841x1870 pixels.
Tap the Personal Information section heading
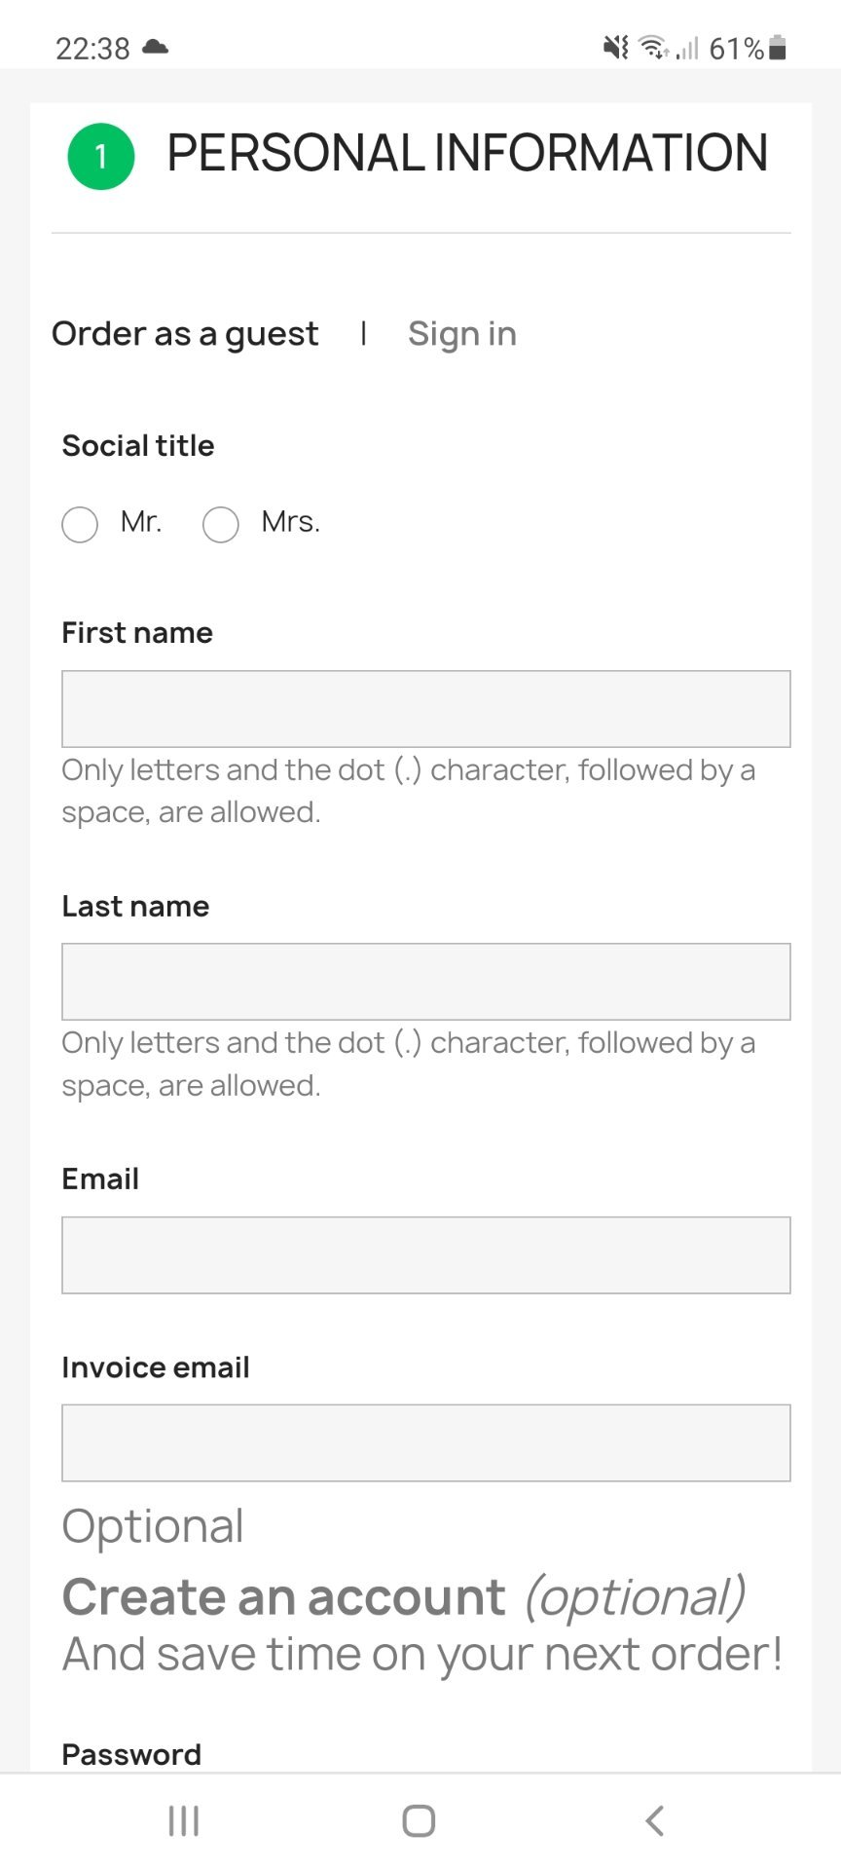(x=467, y=154)
